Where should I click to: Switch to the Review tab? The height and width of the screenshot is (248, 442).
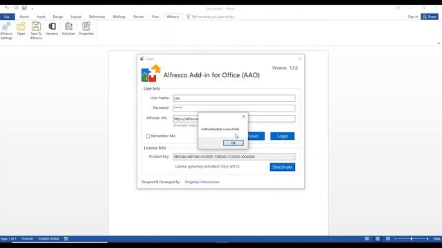tap(138, 17)
